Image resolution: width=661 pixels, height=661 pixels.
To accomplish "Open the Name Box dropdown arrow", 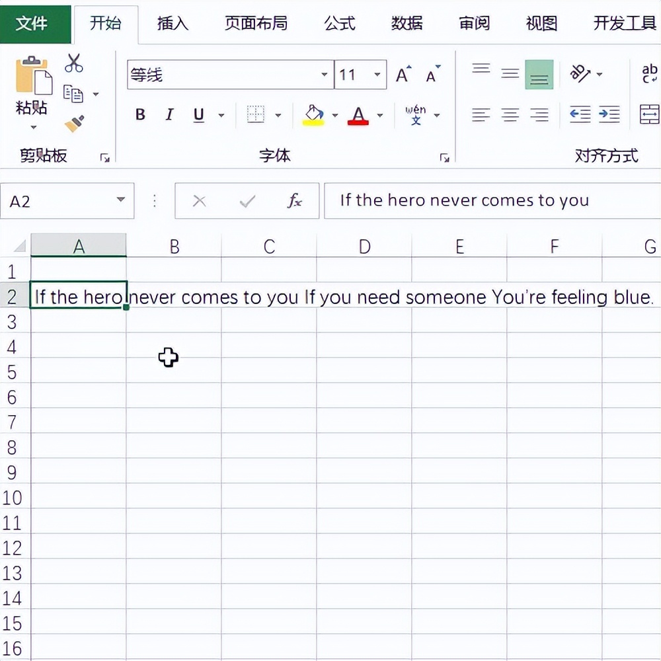I will (x=121, y=200).
